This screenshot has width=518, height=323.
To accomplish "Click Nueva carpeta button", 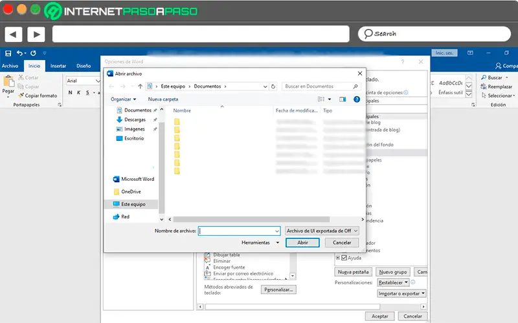I will [x=163, y=99].
